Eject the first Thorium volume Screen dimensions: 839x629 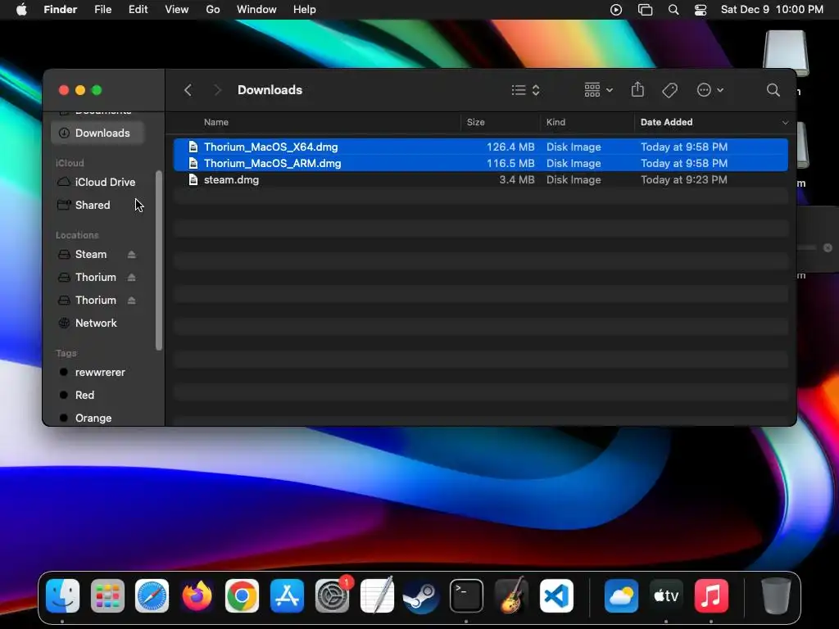(x=132, y=278)
